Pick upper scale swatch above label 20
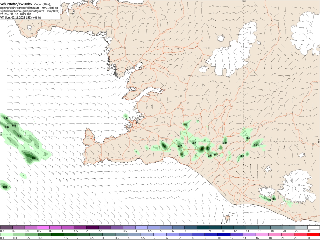Viewport: 320px width, 240px height. [289, 227]
